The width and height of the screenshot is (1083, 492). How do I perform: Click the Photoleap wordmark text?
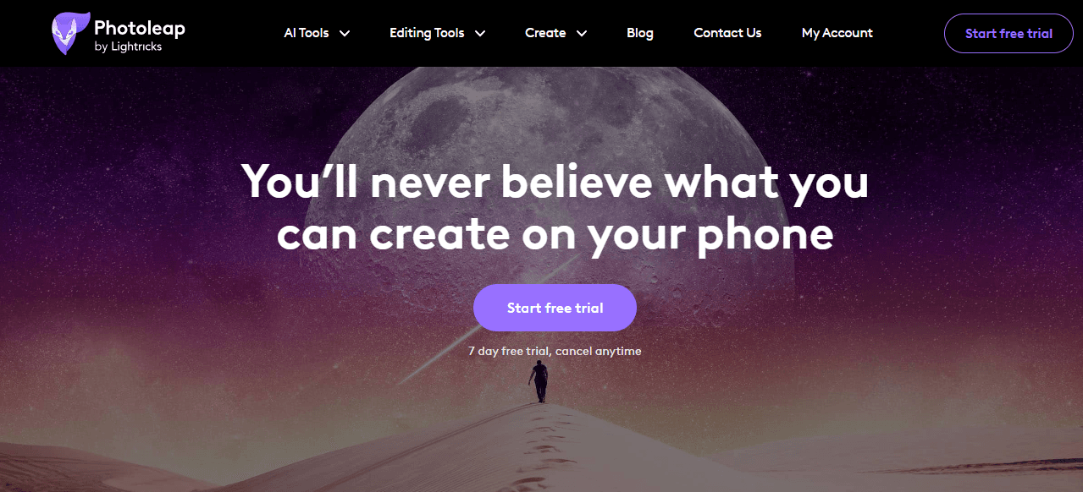tap(140, 27)
